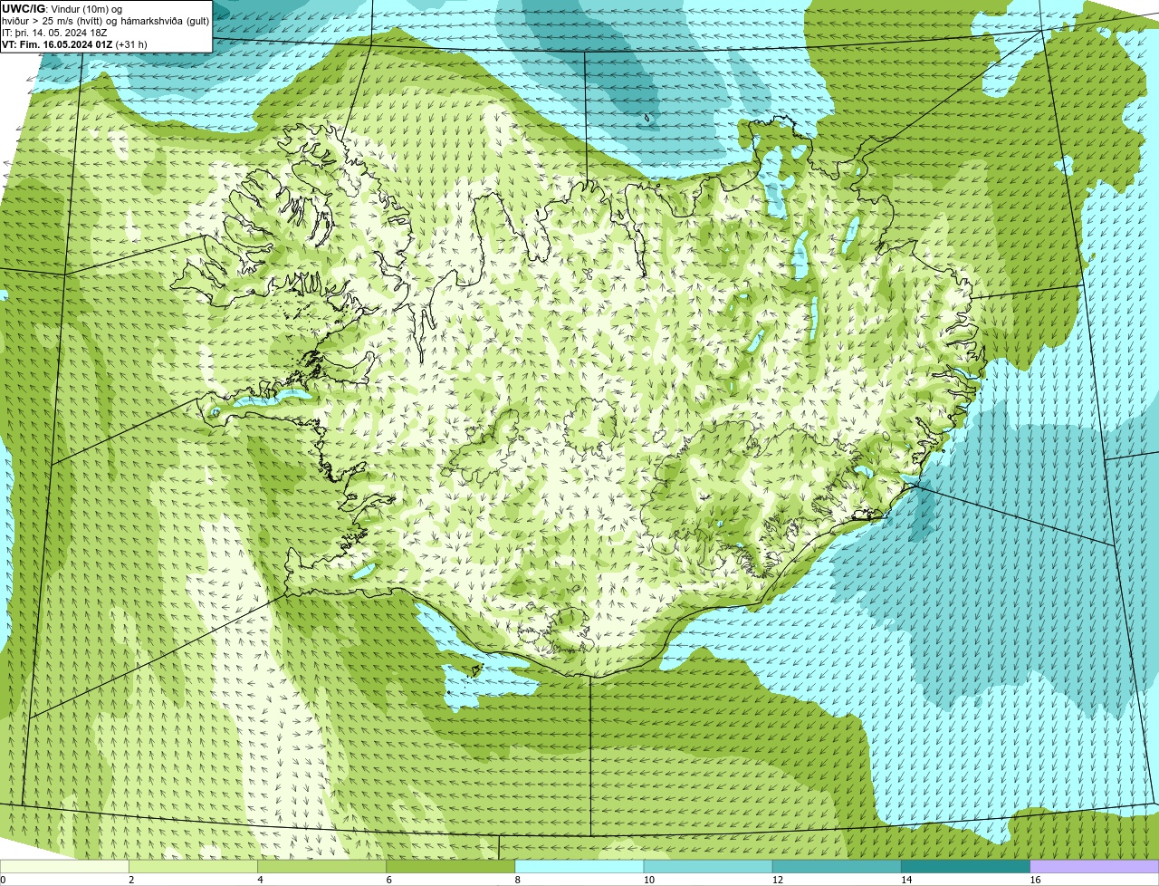Viewport: 1159px width, 886px height.
Task: Pick the teal 12–14 m/s legend swatch
Action: [836, 866]
